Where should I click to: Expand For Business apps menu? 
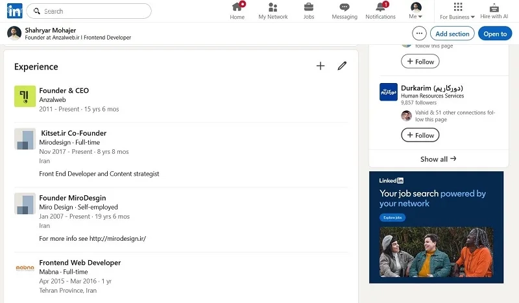coord(457,11)
